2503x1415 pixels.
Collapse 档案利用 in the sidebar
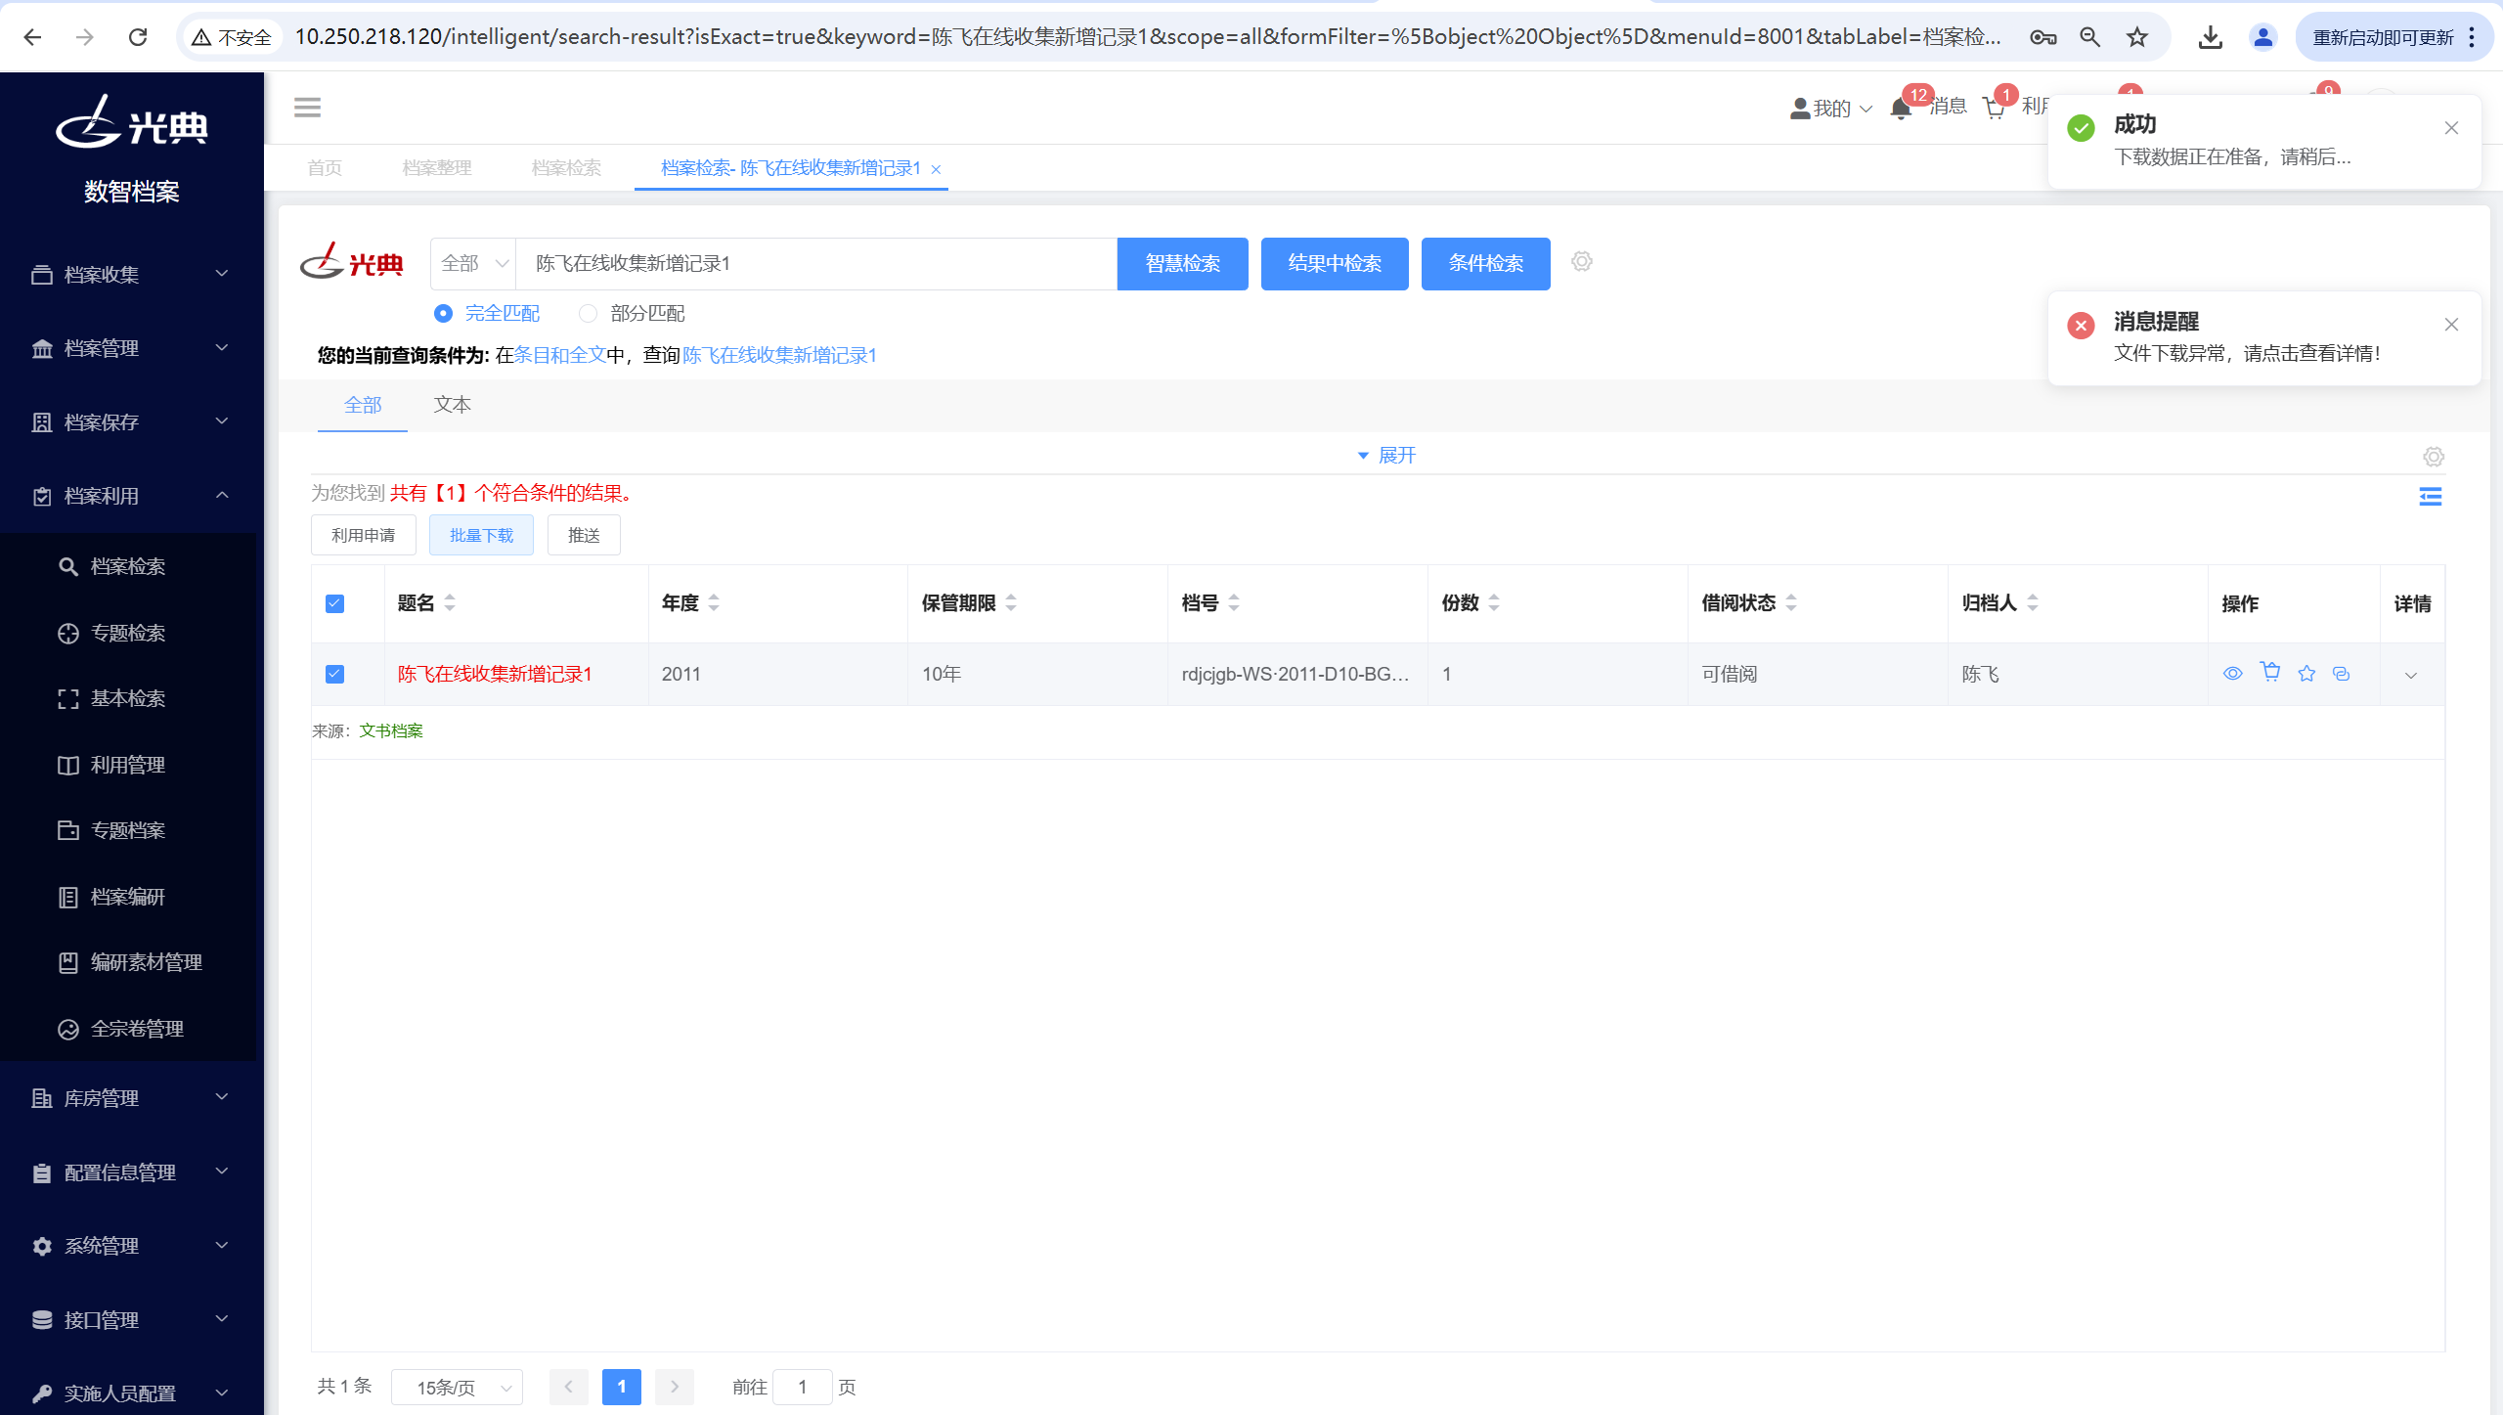[x=132, y=496]
